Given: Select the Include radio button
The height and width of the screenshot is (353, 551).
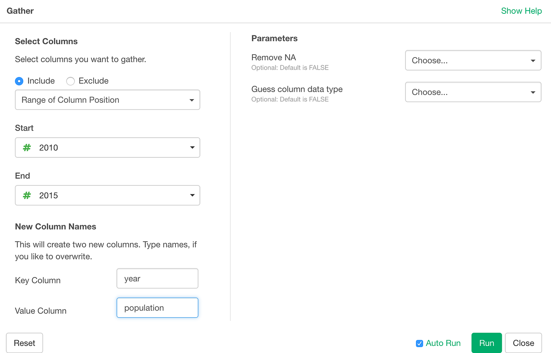Looking at the screenshot, I should click(19, 81).
